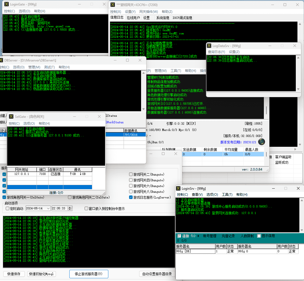
Task: Open 工具(T) menu in the game engine window
Action: click(176, 71)
